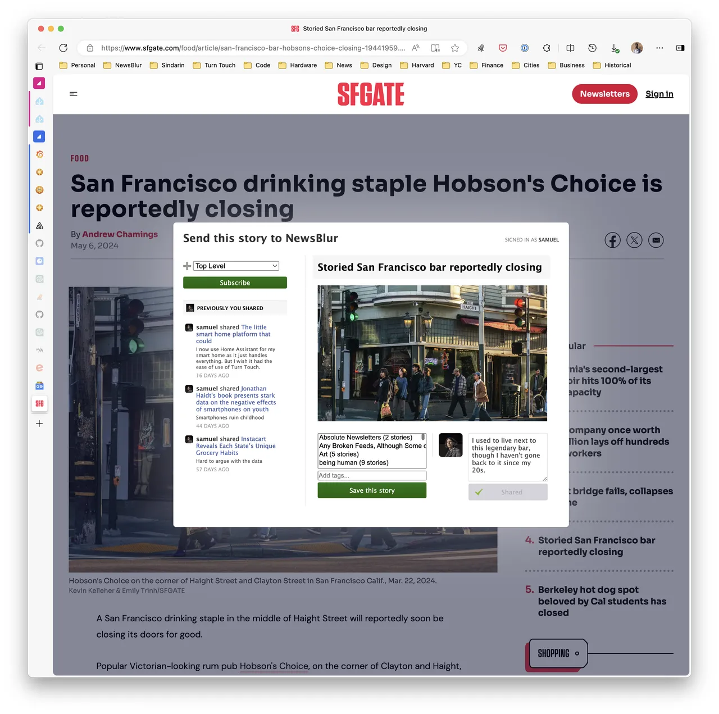The image size is (719, 714).
Task: Expand the blue collapsed tab group
Action: 39,137
